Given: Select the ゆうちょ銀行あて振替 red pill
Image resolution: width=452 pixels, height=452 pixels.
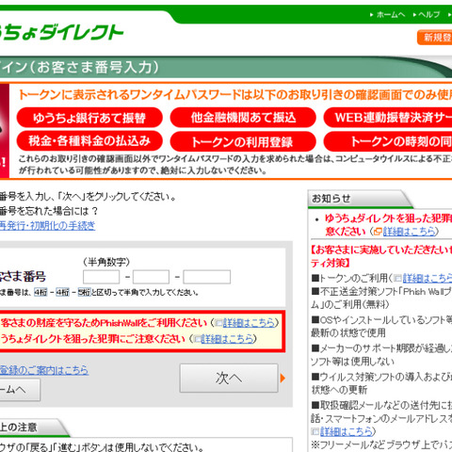Looking at the screenshot, I should 89,118.
